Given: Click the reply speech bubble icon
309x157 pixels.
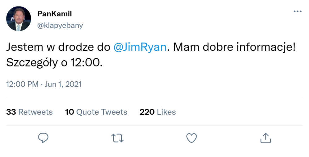Looking at the screenshot, I should point(43,138).
